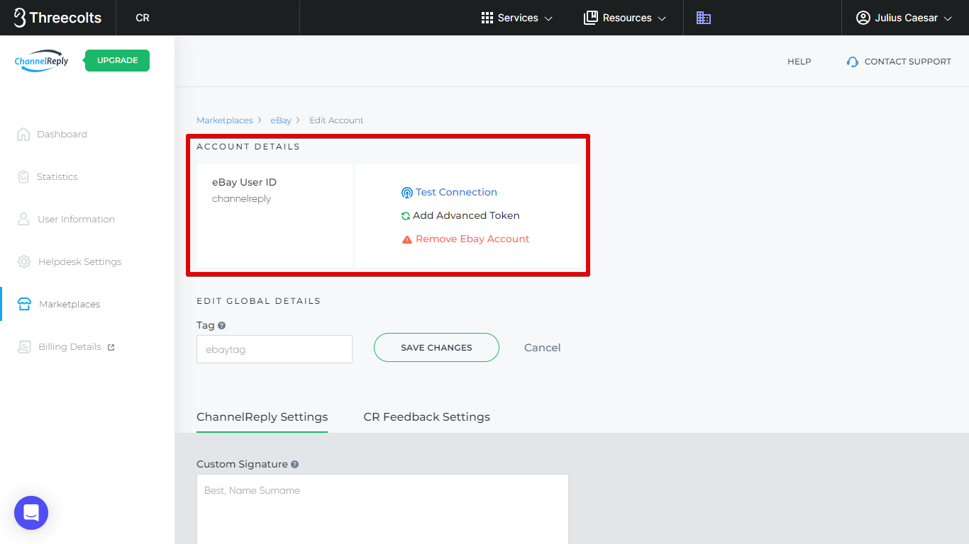Click the Cancel link

click(542, 347)
